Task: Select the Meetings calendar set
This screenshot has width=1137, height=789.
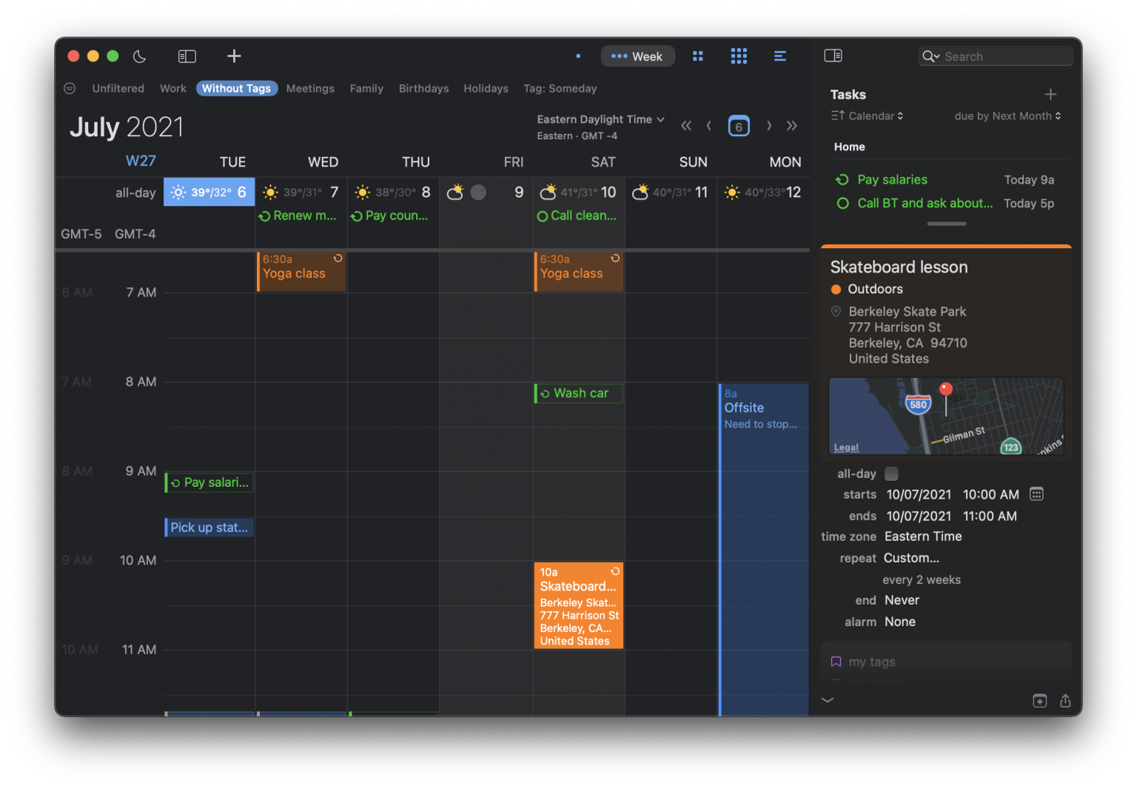Action: tap(310, 89)
